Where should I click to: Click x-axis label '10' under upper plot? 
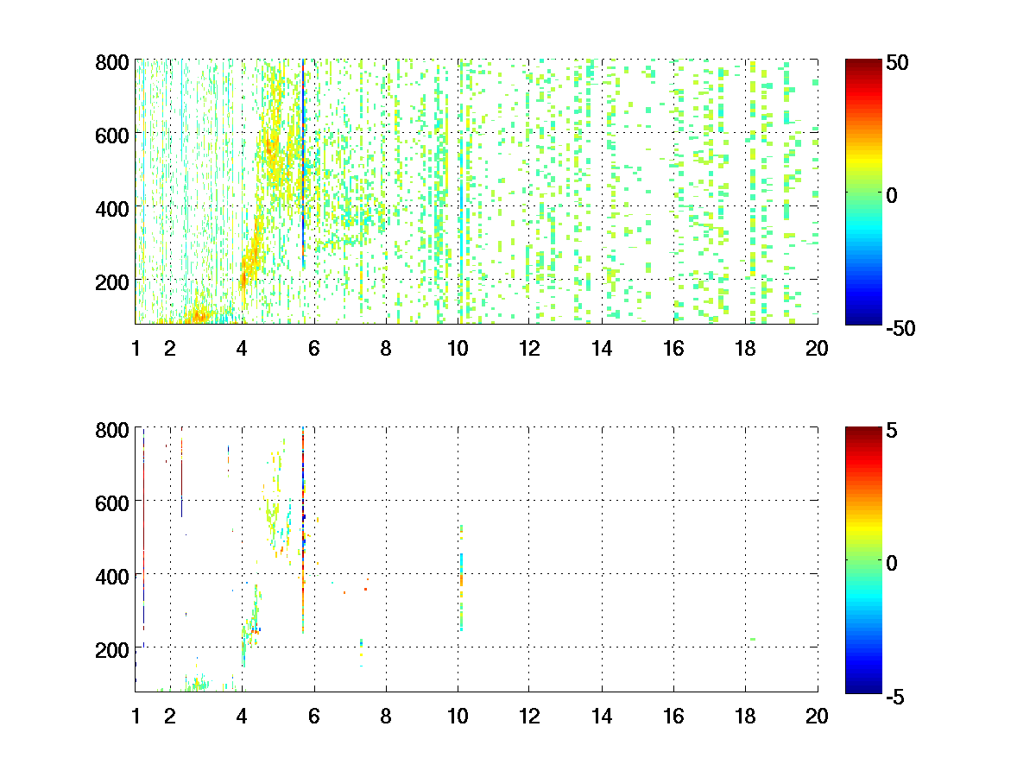458,348
